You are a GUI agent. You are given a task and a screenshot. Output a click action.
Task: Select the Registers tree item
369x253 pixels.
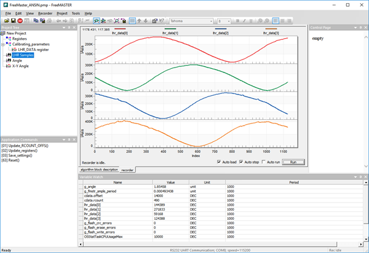tap(20, 39)
